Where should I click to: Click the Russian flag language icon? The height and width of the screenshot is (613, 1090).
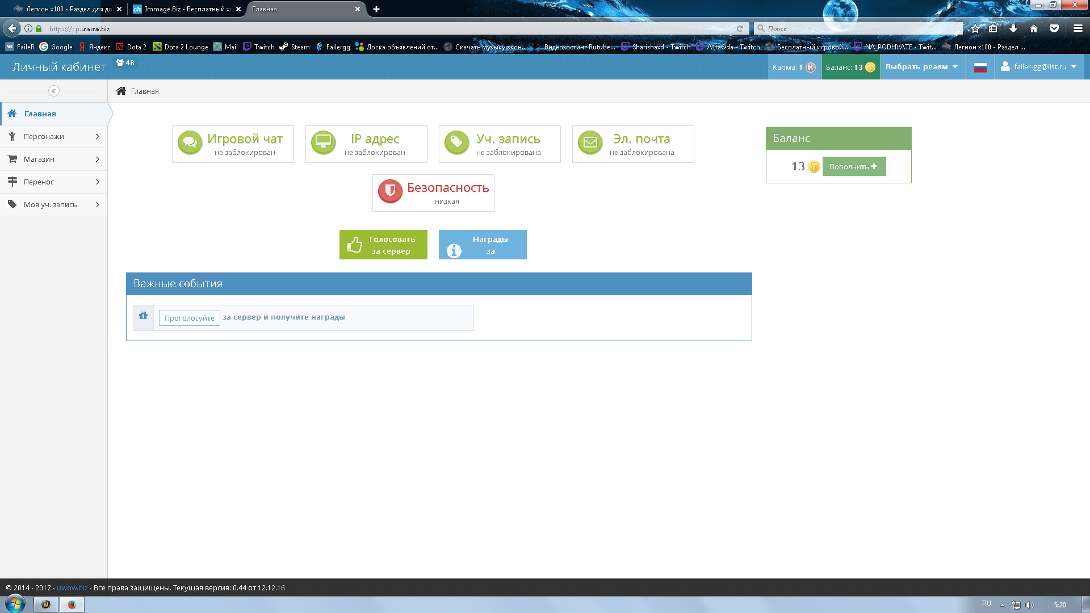click(x=980, y=68)
